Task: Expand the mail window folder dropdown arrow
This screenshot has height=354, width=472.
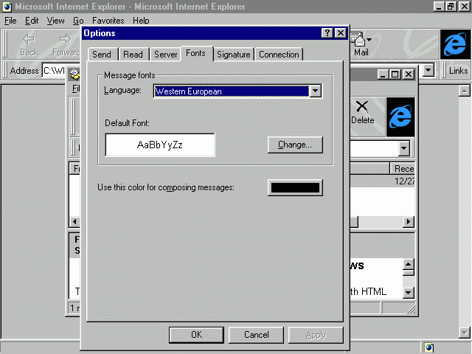Action: pos(403,148)
